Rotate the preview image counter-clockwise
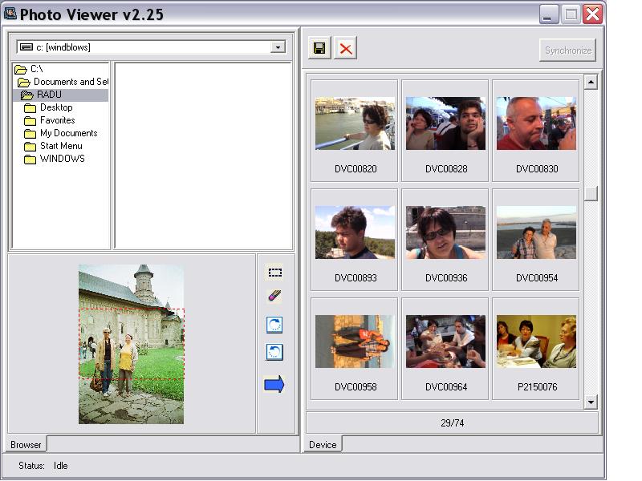642x481 pixels. click(x=274, y=352)
